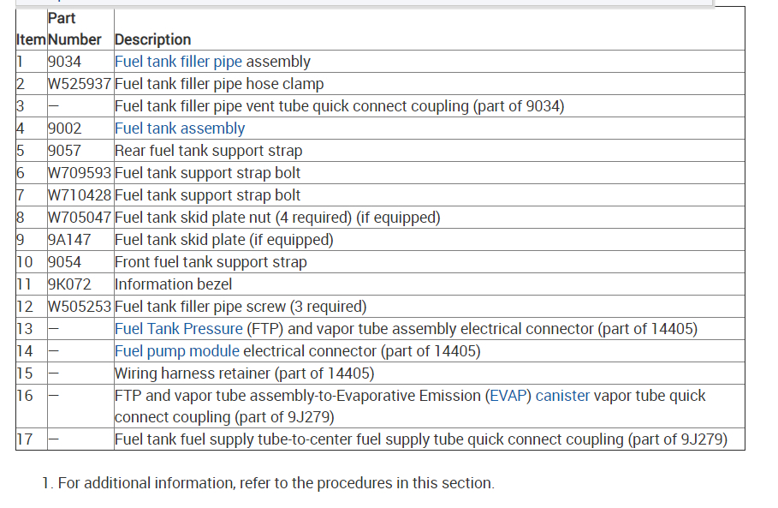
Task: Select part number W705047
Action: [x=80, y=218]
